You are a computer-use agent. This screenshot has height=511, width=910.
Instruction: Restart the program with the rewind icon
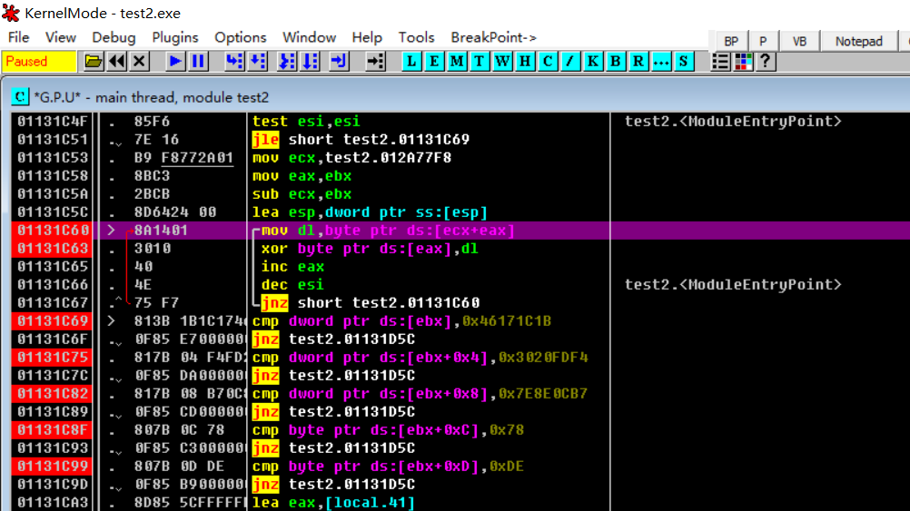click(116, 62)
